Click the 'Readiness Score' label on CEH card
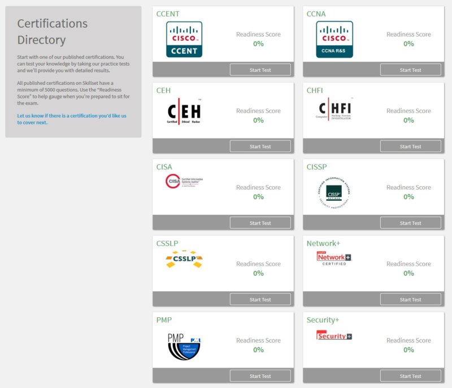The width and height of the screenshot is (452, 388). (258, 111)
